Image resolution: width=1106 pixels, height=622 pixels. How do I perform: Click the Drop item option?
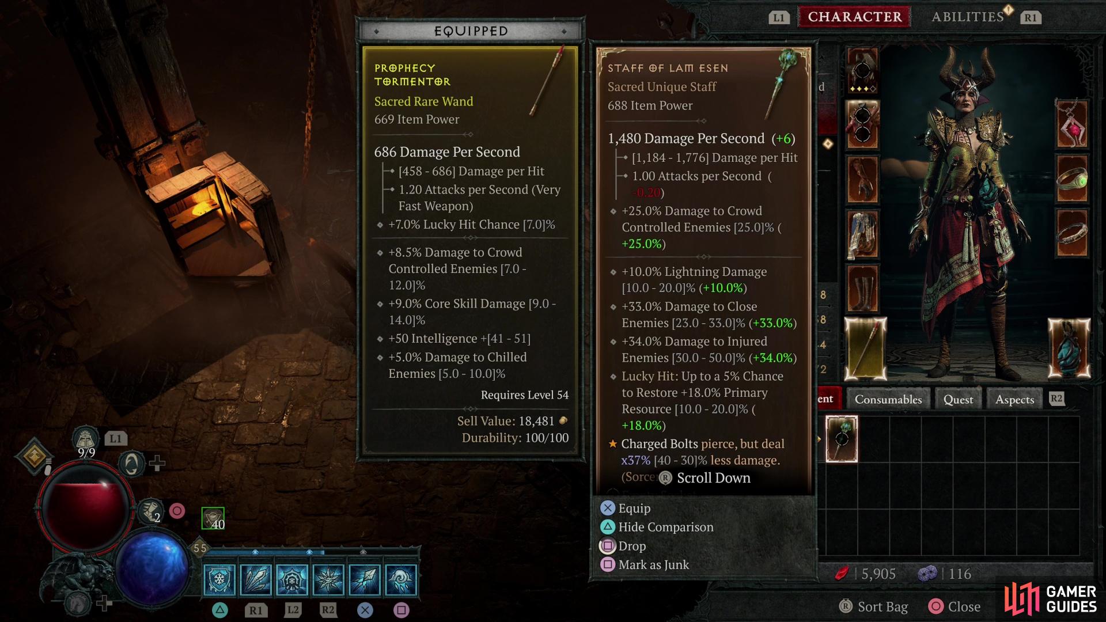631,545
